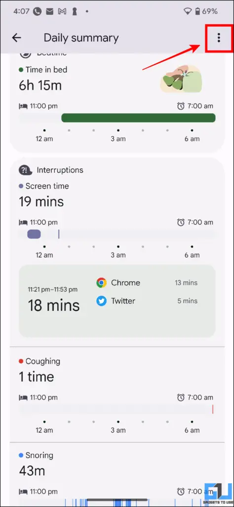Image resolution: width=234 pixels, height=507 pixels.
Task: Tap the back arrow
Action: (16, 38)
